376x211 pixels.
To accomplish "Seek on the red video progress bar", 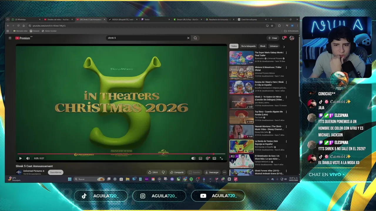I will 121,154.
